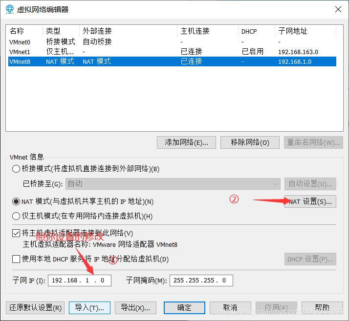Click the 自动设置(U)... button
The width and height of the screenshot is (349, 321).
[x=310, y=184]
